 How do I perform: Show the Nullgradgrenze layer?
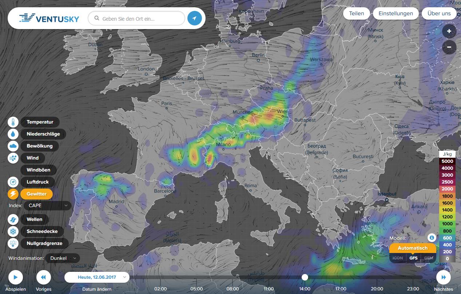[x=44, y=243]
